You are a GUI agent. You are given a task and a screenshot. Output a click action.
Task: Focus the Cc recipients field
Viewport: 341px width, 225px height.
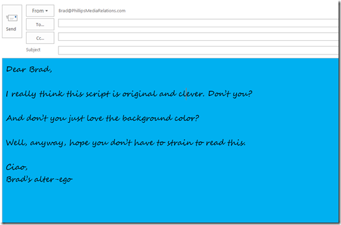pos(198,37)
